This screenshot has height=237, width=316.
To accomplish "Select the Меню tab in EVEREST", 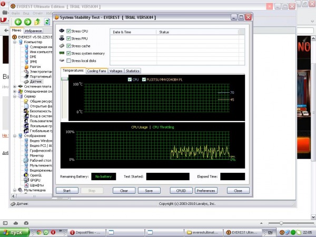I will click(16, 30).
